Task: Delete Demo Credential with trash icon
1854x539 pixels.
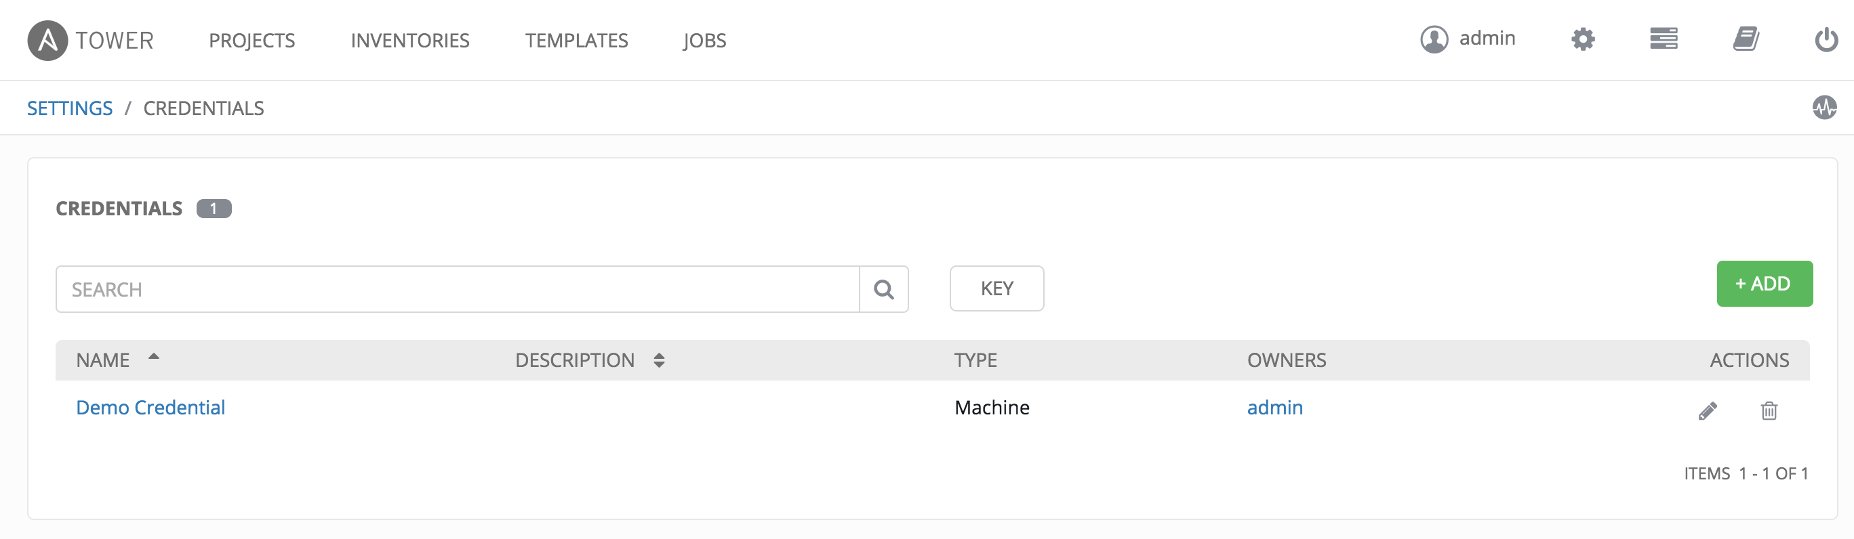Action: [1769, 410]
